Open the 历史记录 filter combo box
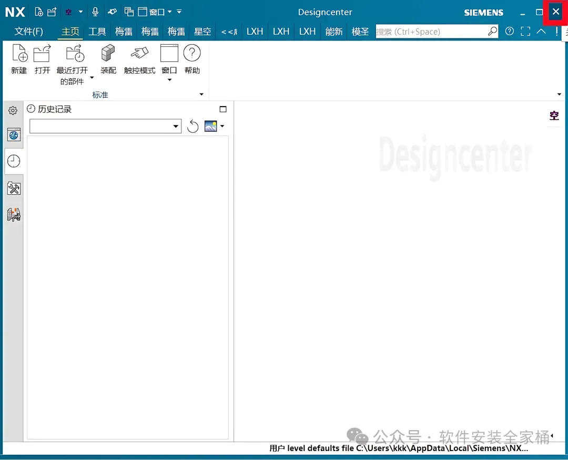Screen dimensions: 568x460 point(105,126)
